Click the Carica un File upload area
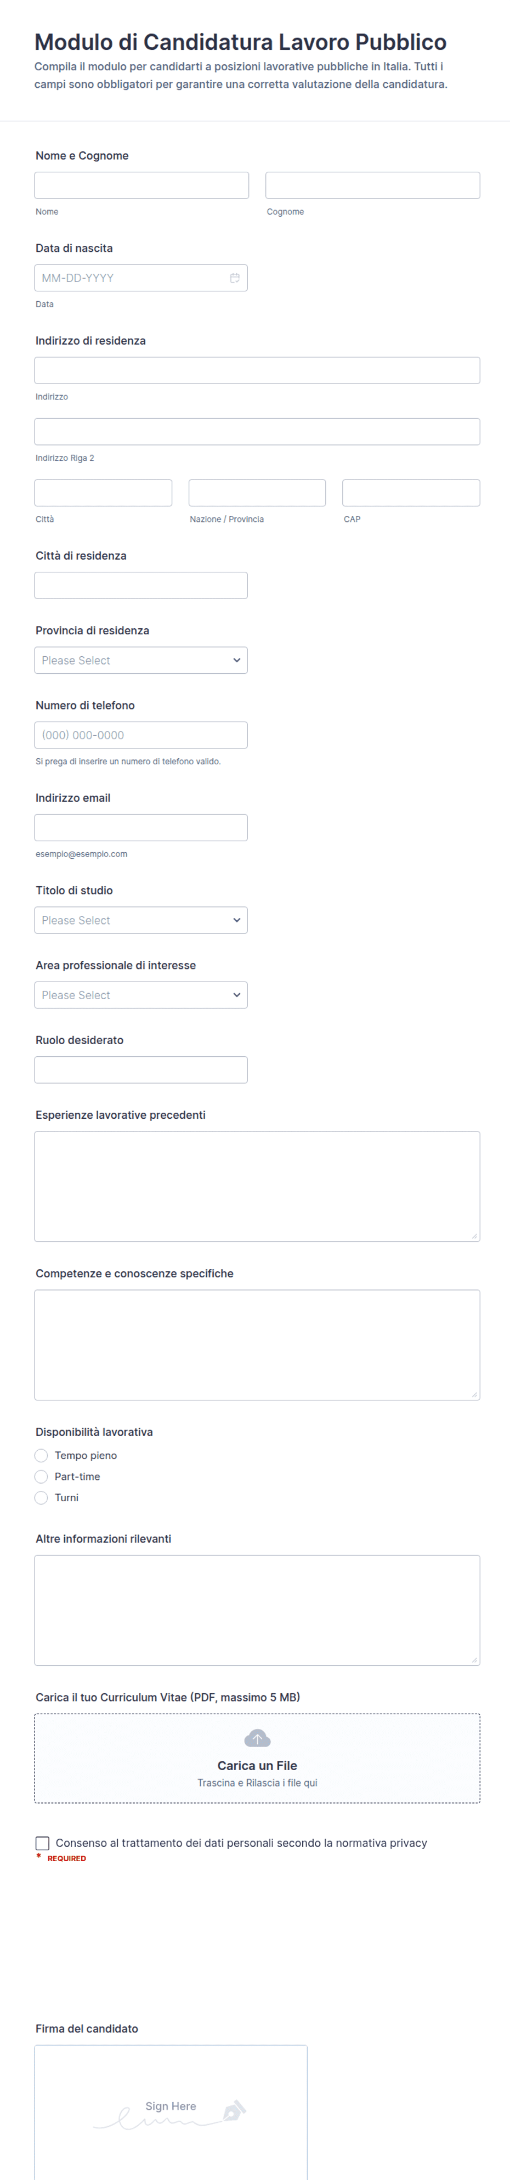 tap(257, 1759)
